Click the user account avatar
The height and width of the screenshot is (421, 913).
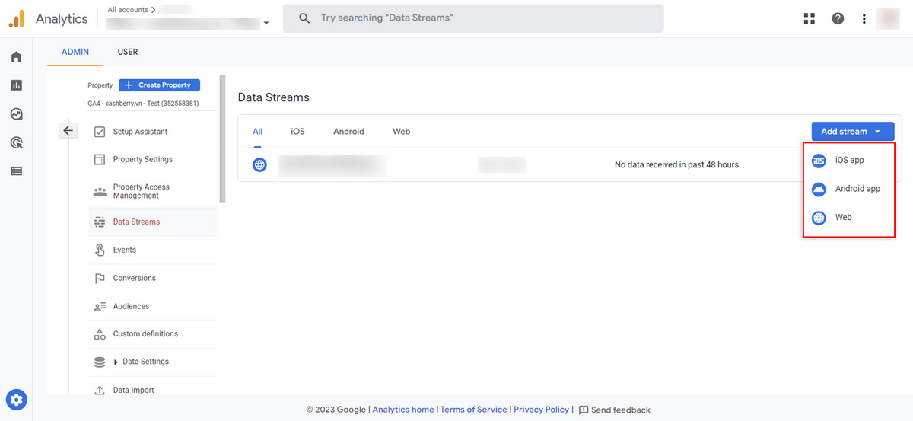888,18
